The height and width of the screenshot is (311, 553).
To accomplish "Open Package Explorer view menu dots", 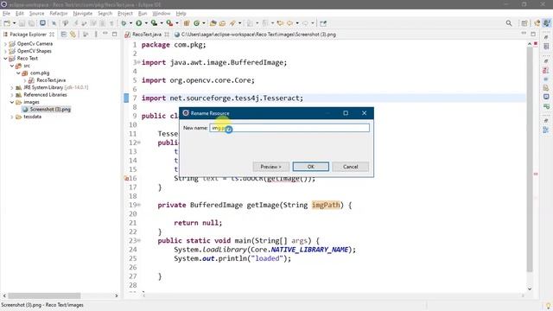I will tap(96, 35).
